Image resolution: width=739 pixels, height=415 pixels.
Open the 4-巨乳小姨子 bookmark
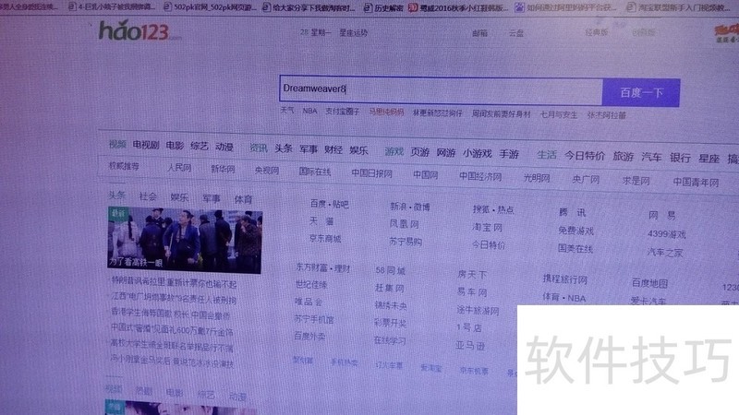(112, 6)
